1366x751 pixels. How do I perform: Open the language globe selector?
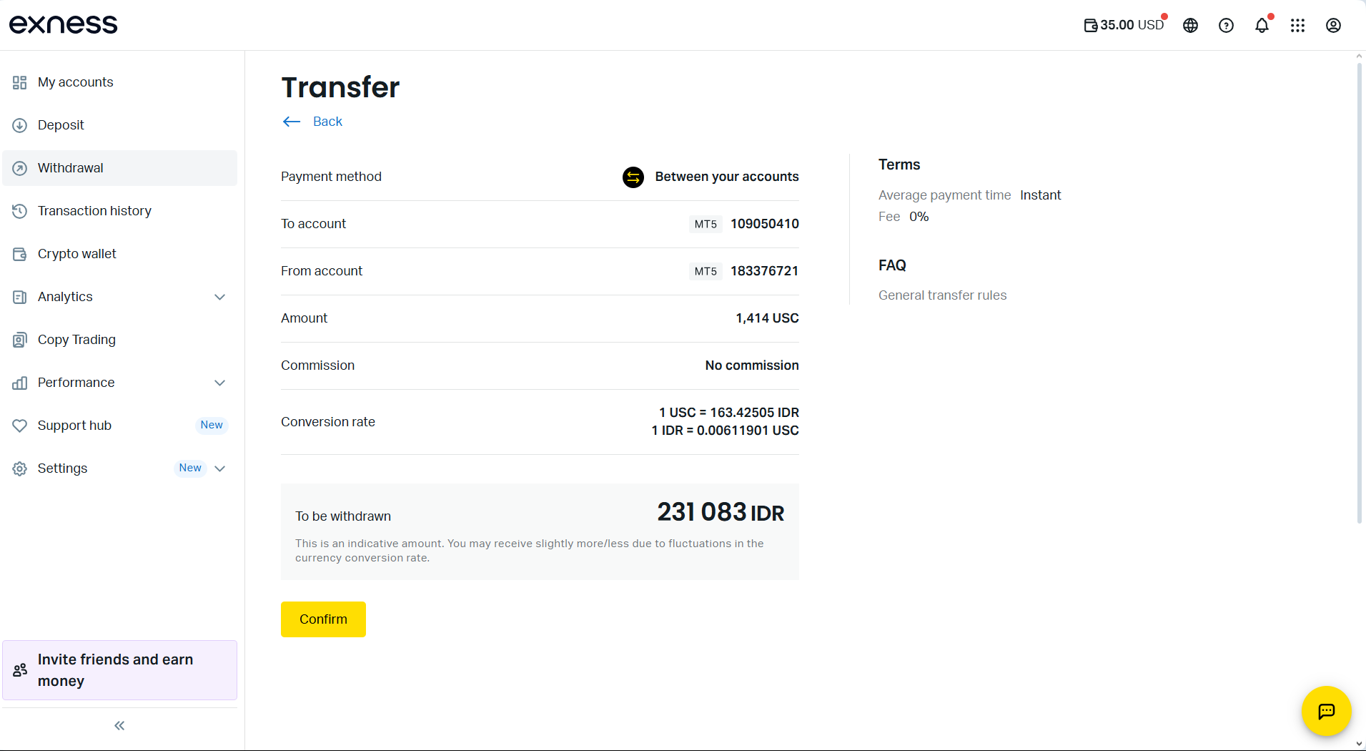click(1190, 26)
